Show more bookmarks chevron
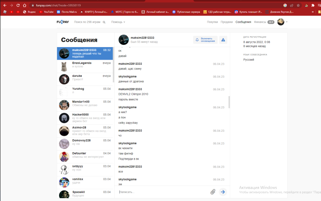The width and height of the screenshot is (321, 201). coord(313,12)
